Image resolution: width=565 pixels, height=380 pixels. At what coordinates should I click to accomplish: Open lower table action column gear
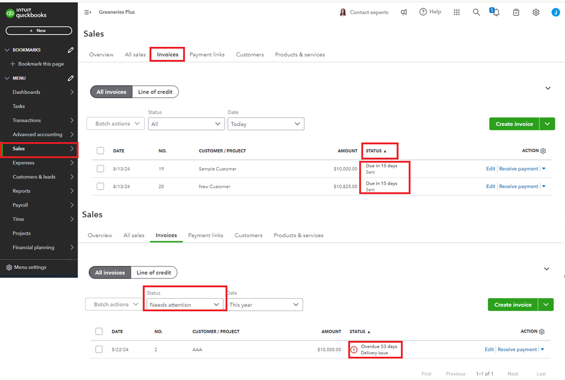(542, 331)
